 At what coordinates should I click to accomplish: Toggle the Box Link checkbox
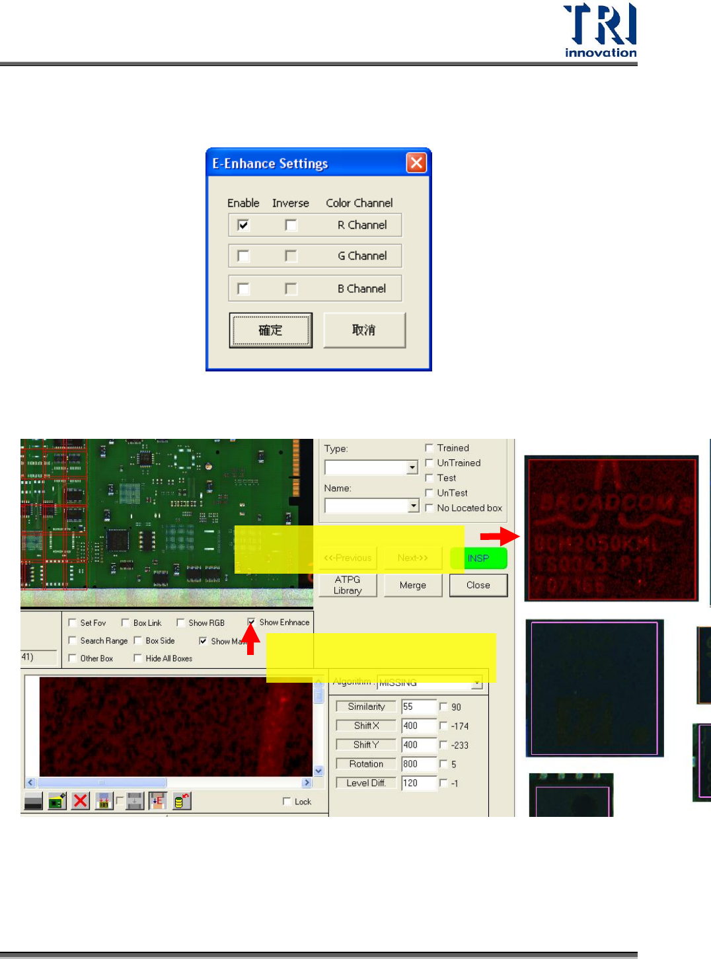tap(126, 623)
